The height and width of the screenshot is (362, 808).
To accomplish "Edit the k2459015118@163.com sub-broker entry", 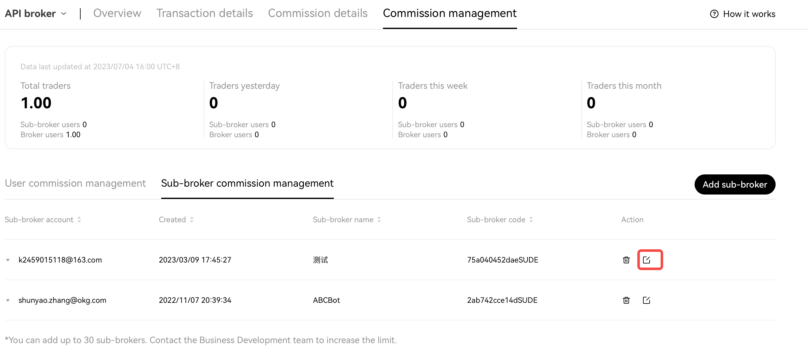I will coord(646,260).
